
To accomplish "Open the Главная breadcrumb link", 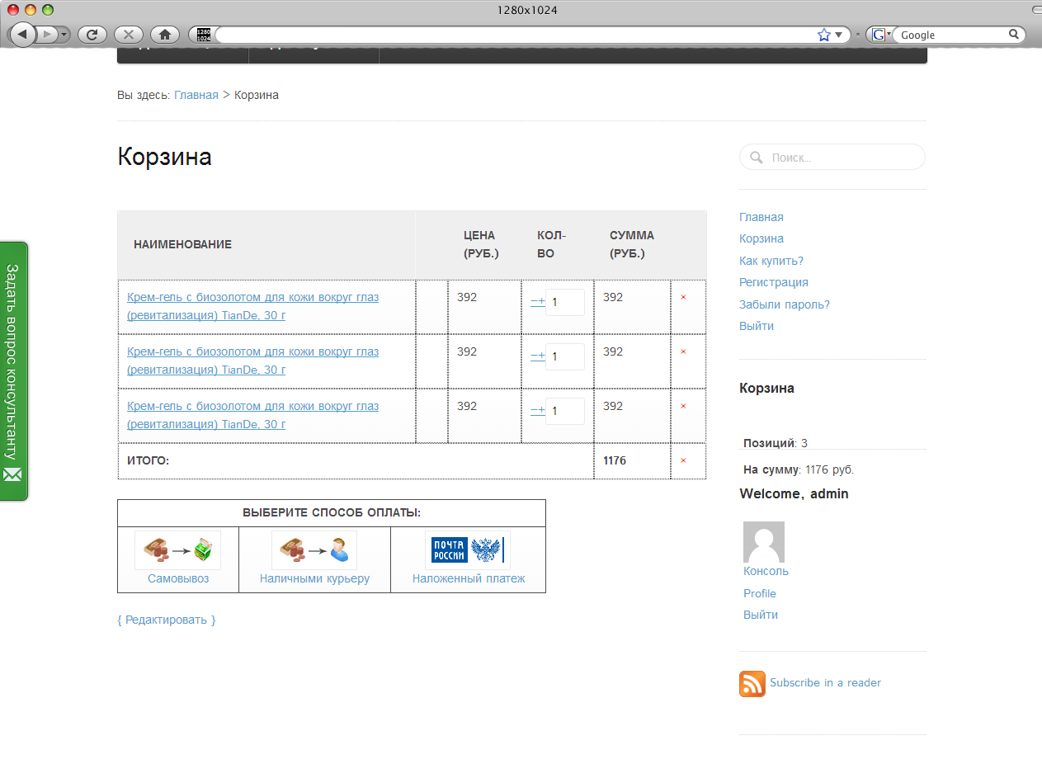I will point(196,95).
